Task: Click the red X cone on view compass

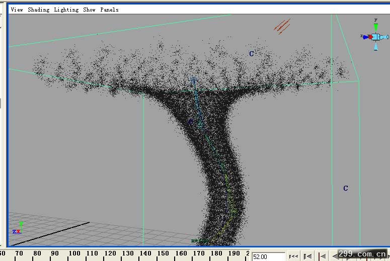Action: click(370, 37)
